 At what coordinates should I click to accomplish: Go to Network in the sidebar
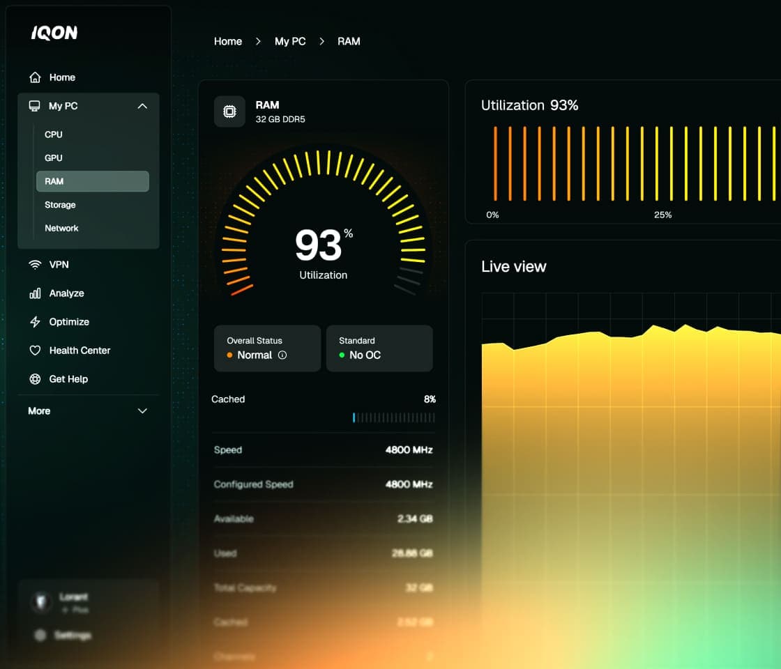[x=61, y=228]
